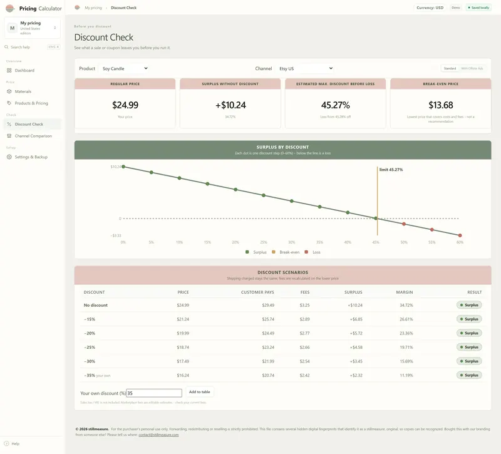Click the yellow Break-even legend swatch
Screen dimensions: 501x454
(x=274, y=252)
